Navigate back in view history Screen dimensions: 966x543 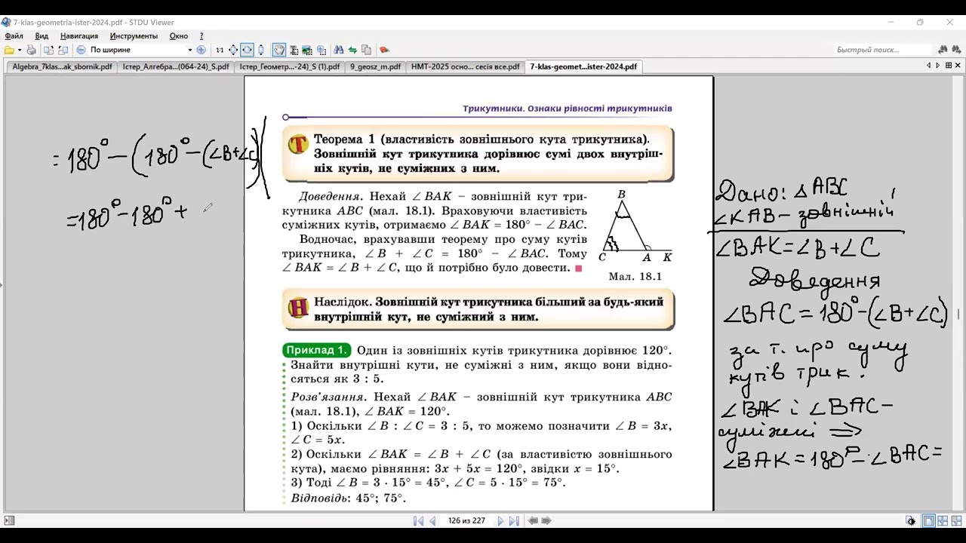pyautogui.click(x=533, y=520)
